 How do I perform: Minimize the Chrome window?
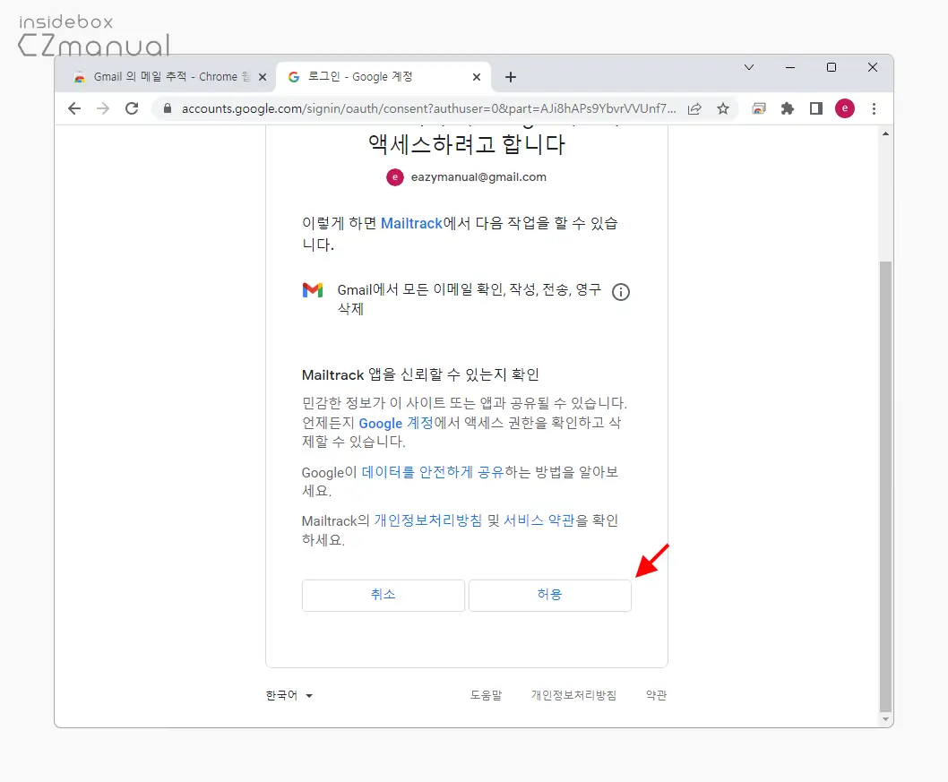tap(790, 67)
